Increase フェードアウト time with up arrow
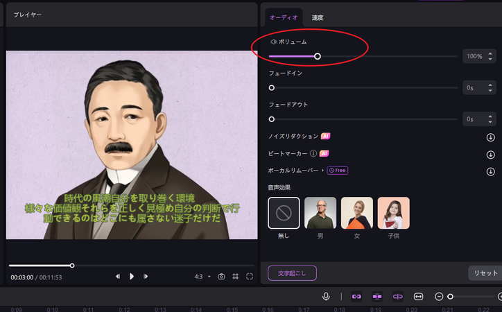Image resolution: width=502 pixels, height=312 pixels. pyautogui.click(x=490, y=116)
